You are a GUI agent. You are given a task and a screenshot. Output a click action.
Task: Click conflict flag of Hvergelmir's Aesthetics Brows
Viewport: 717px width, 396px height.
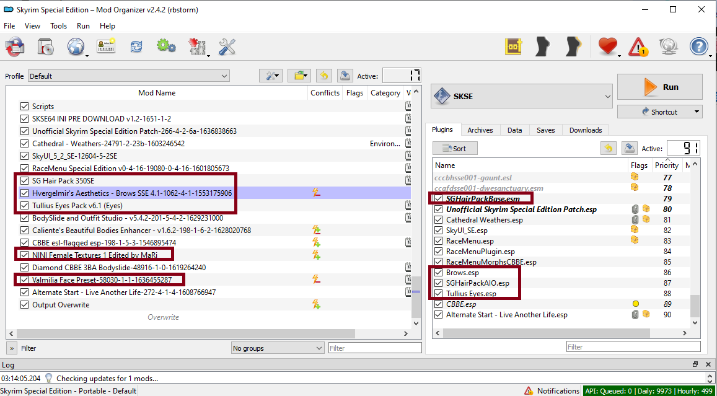(x=315, y=193)
